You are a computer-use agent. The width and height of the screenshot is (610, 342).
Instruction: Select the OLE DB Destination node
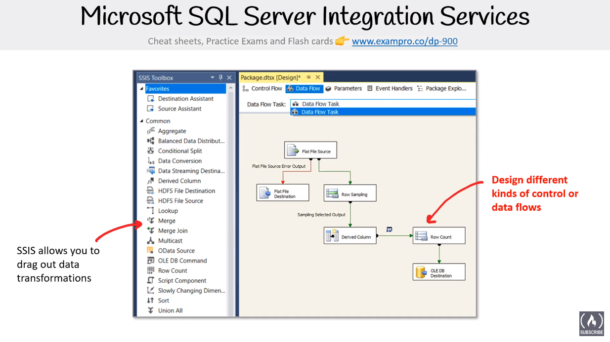point(439,272)
